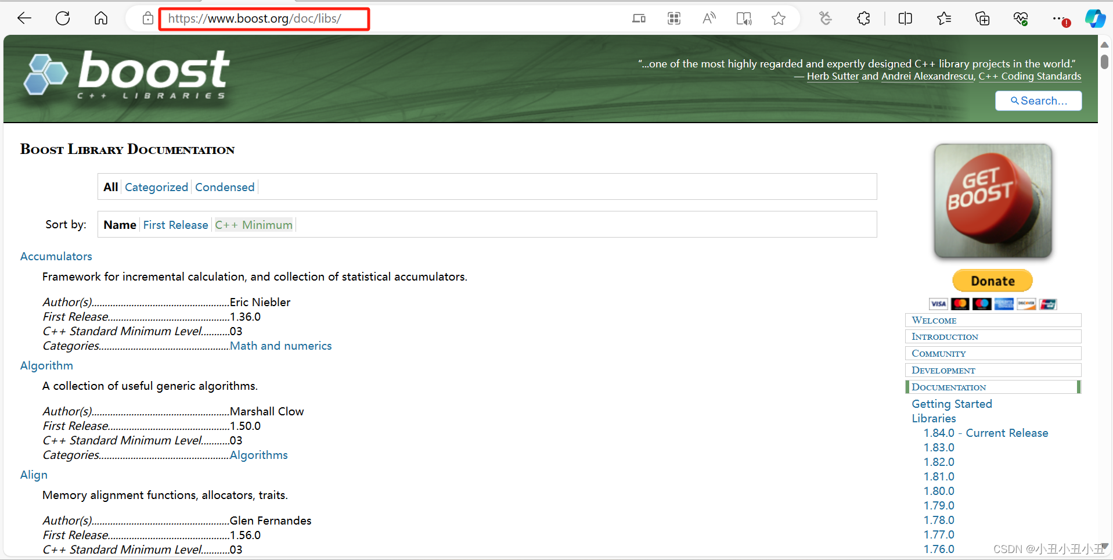Click author name Glen Fernandes
This screenshot has width=1113, height=560.
[271, 520]
